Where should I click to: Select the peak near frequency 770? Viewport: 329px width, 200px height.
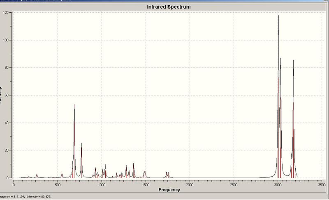(81, 160)
